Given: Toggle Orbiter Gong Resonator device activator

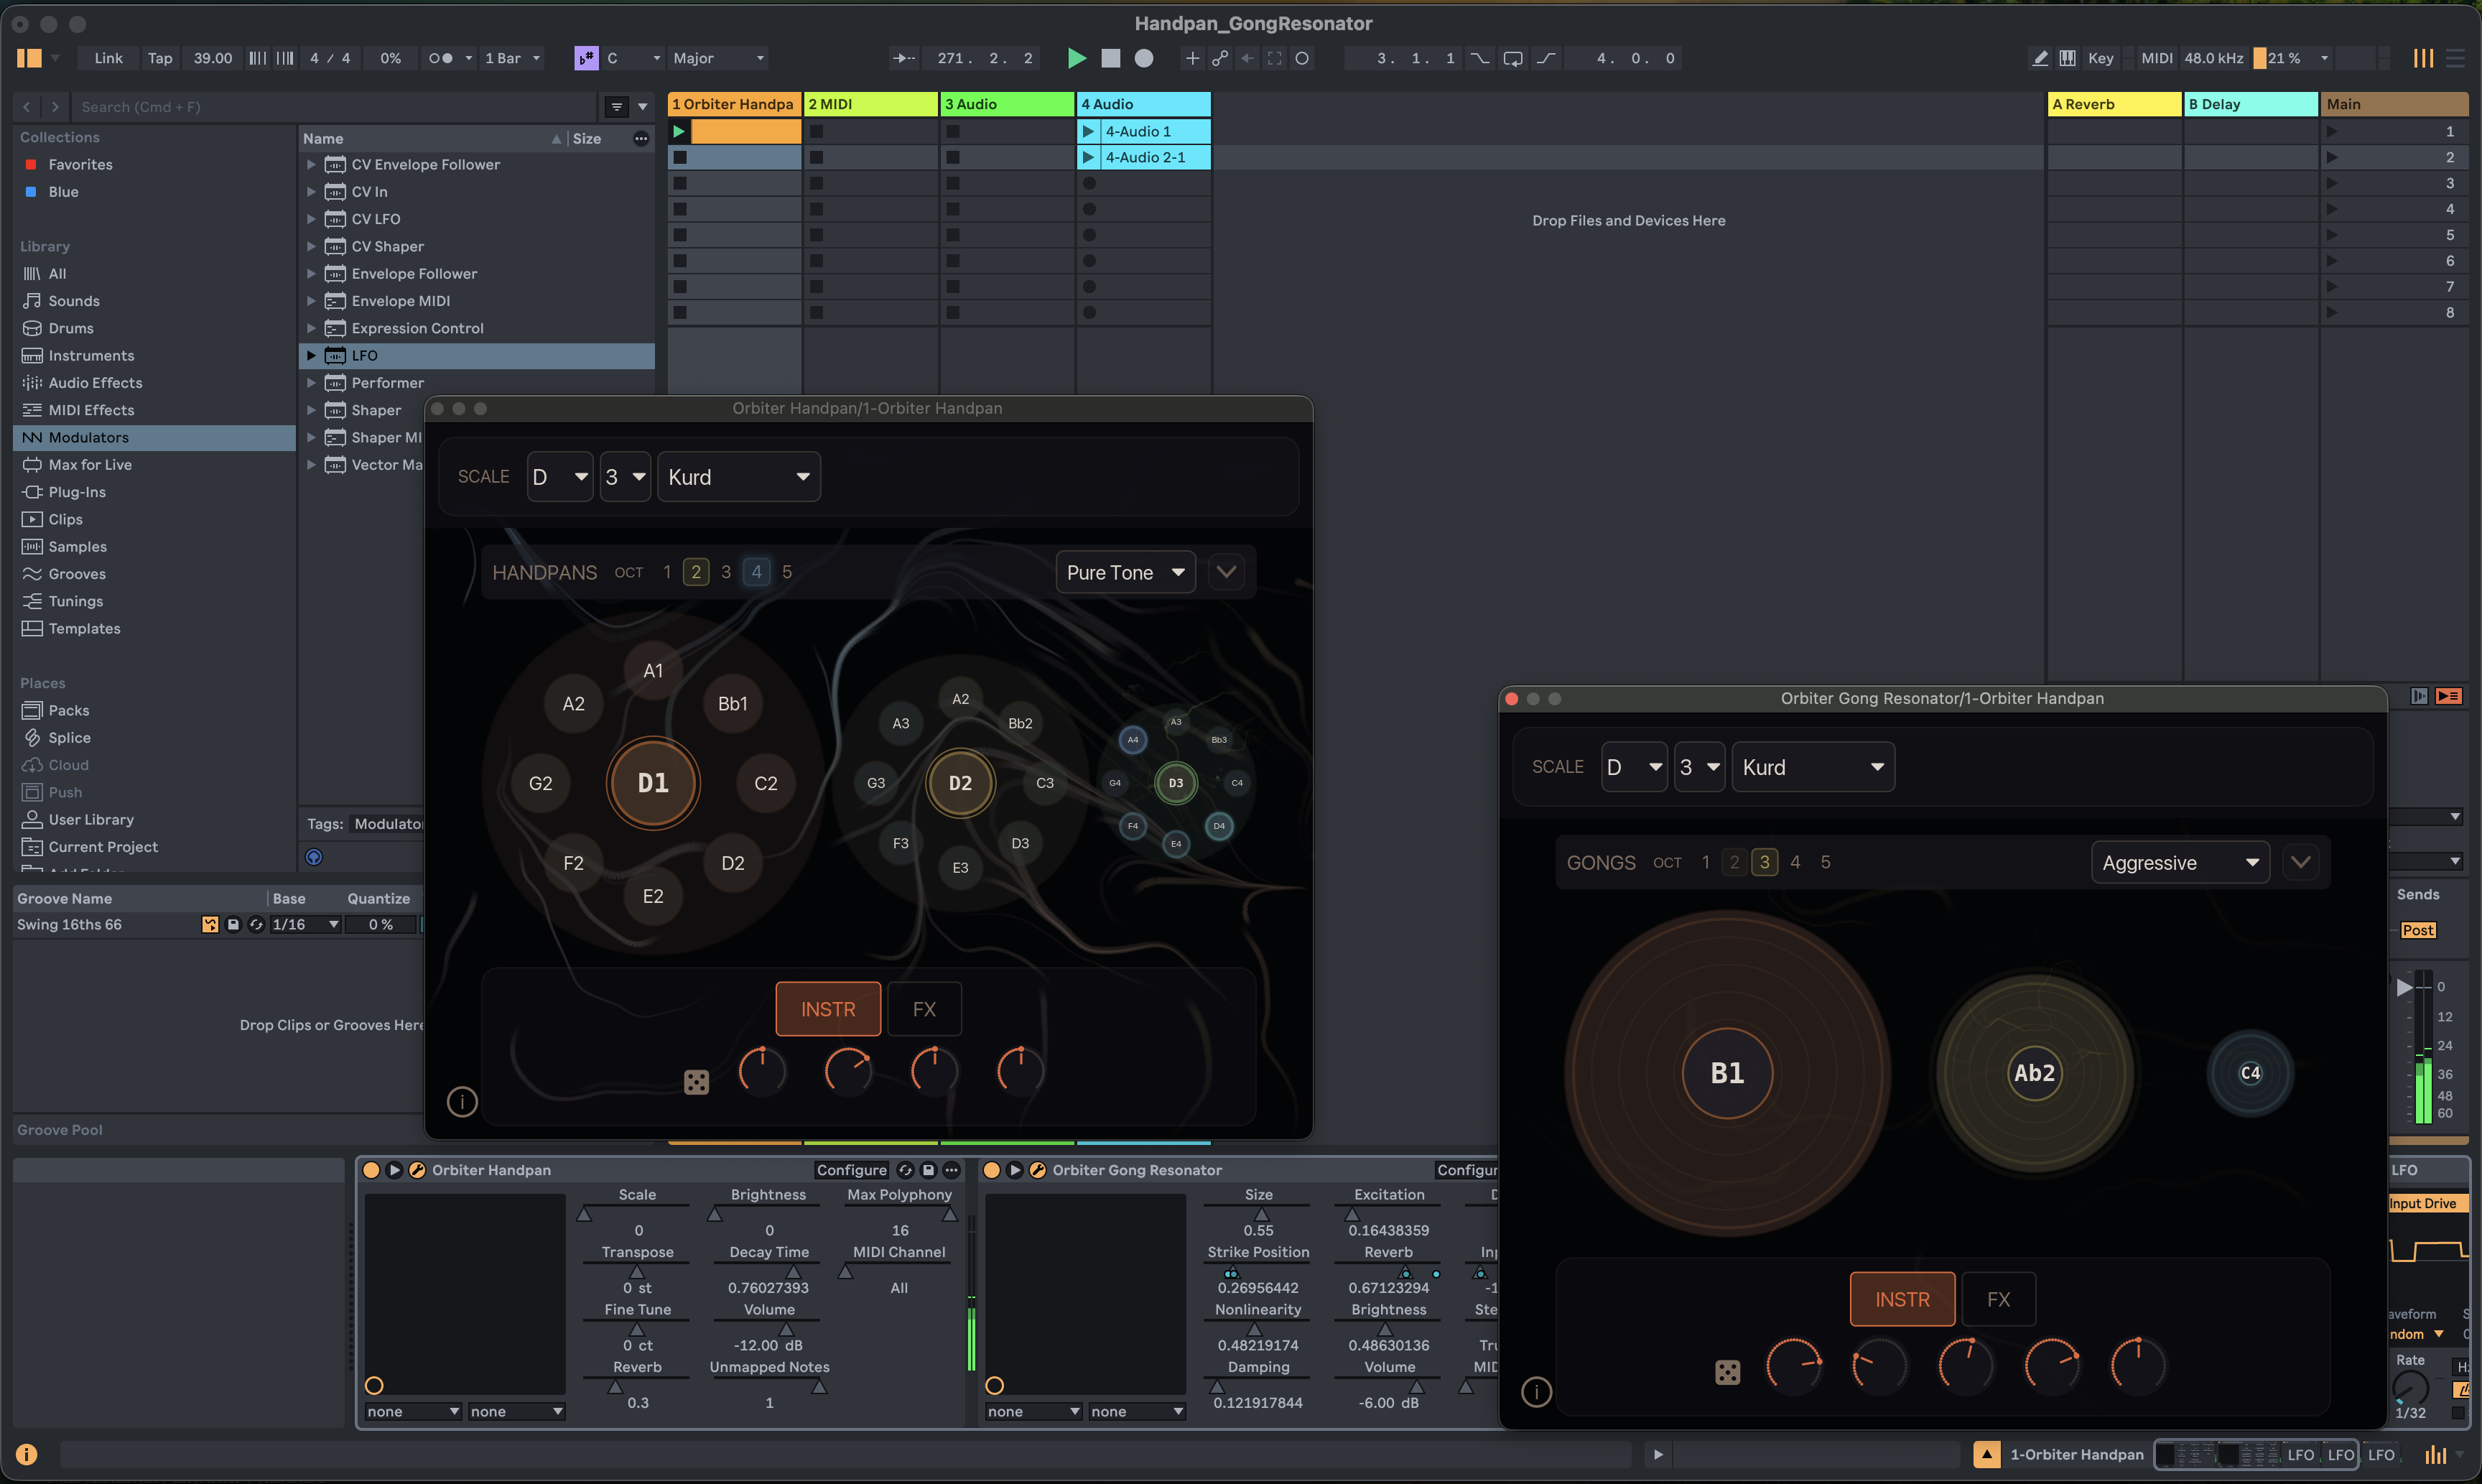Looking at the screenshot, I should tap(992, 1170).
